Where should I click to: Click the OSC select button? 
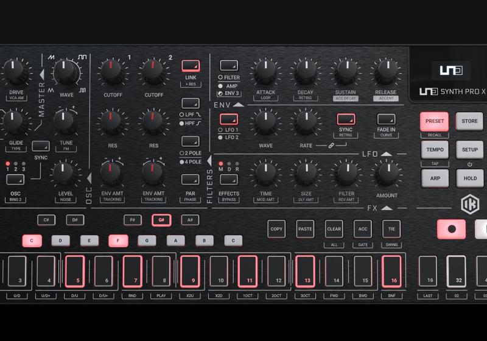(15, 180)
